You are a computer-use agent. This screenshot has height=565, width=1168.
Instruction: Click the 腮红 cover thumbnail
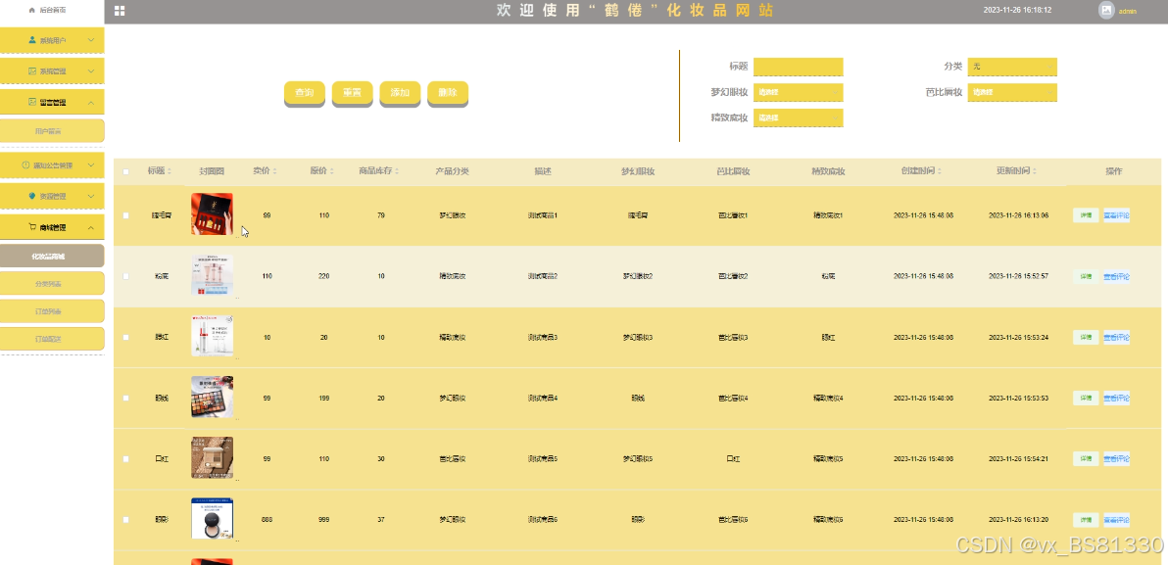(213, 337)
